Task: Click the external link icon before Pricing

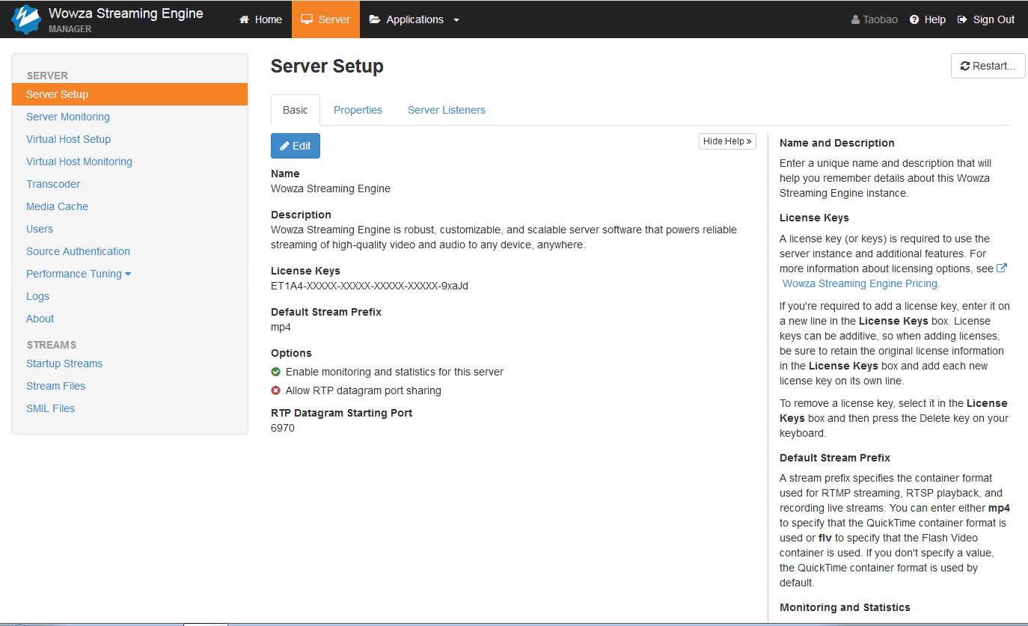Action: click(1002, 268)
